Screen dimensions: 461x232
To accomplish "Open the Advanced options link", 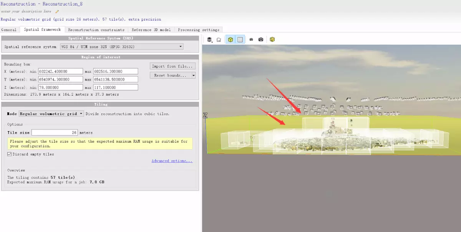I will 172,161.
